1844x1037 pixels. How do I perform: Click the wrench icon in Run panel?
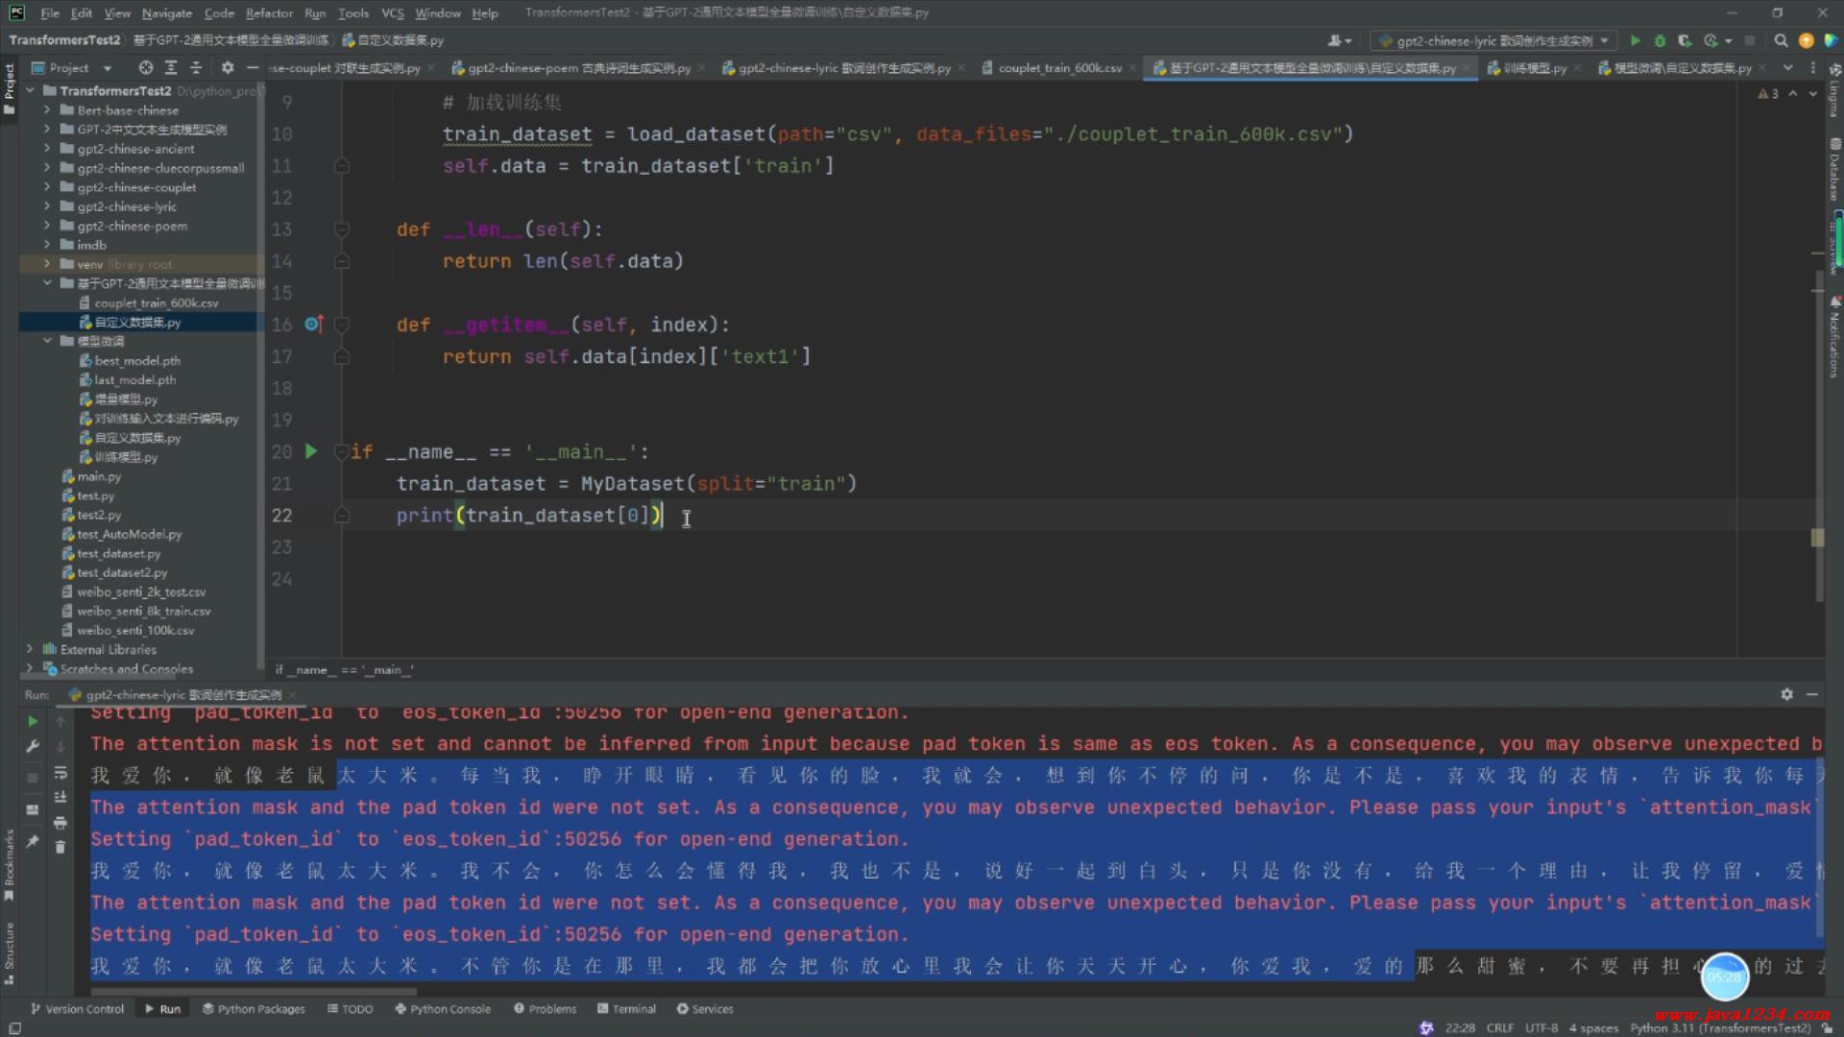(x=33, y=746)
